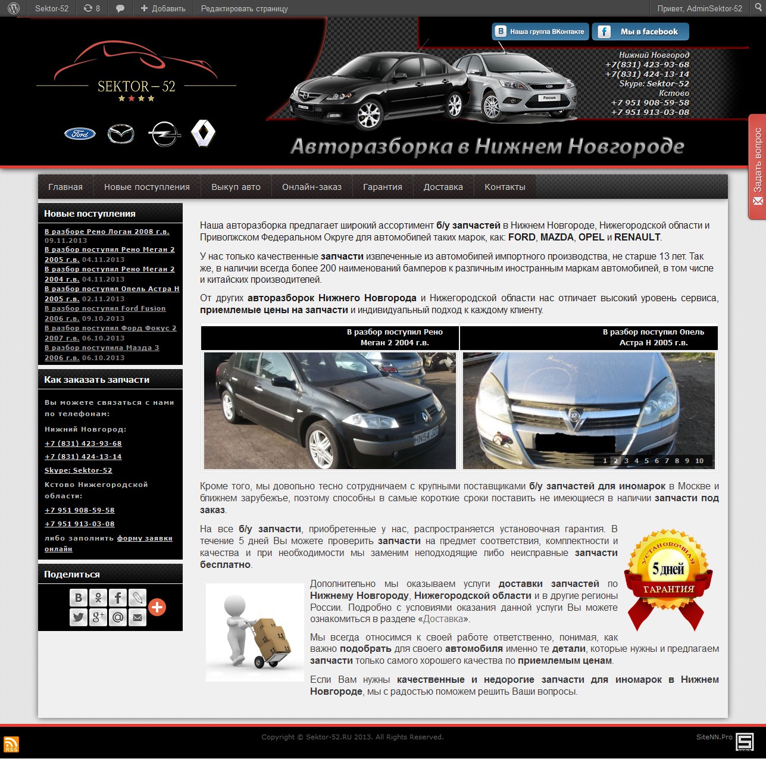
Task: Open the форму заявки онлайн link
Action: pyautogui.click(x=109, y=544)
